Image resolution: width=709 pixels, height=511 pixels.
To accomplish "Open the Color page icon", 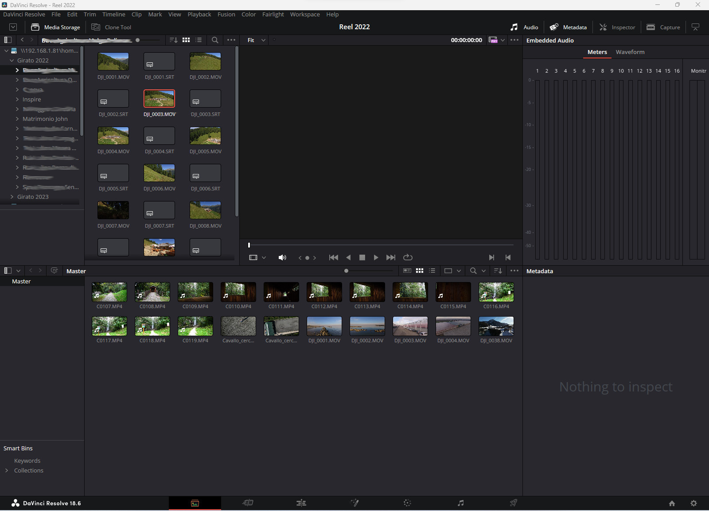I will (408, 503).
